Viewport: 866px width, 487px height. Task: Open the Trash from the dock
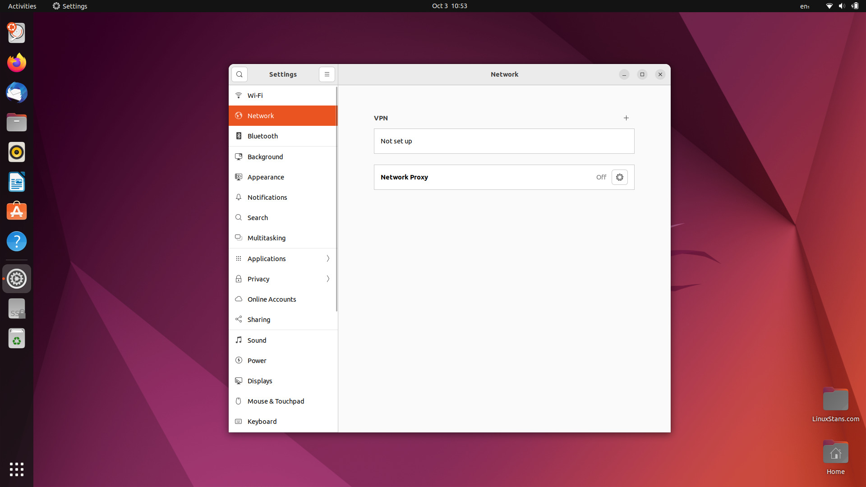[x=17, y=339]
